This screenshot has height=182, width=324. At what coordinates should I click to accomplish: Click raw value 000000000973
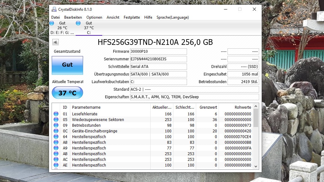(238, 125)
